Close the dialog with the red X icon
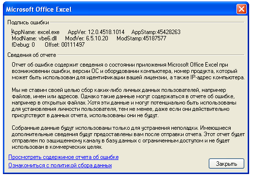 coord(241,9)
